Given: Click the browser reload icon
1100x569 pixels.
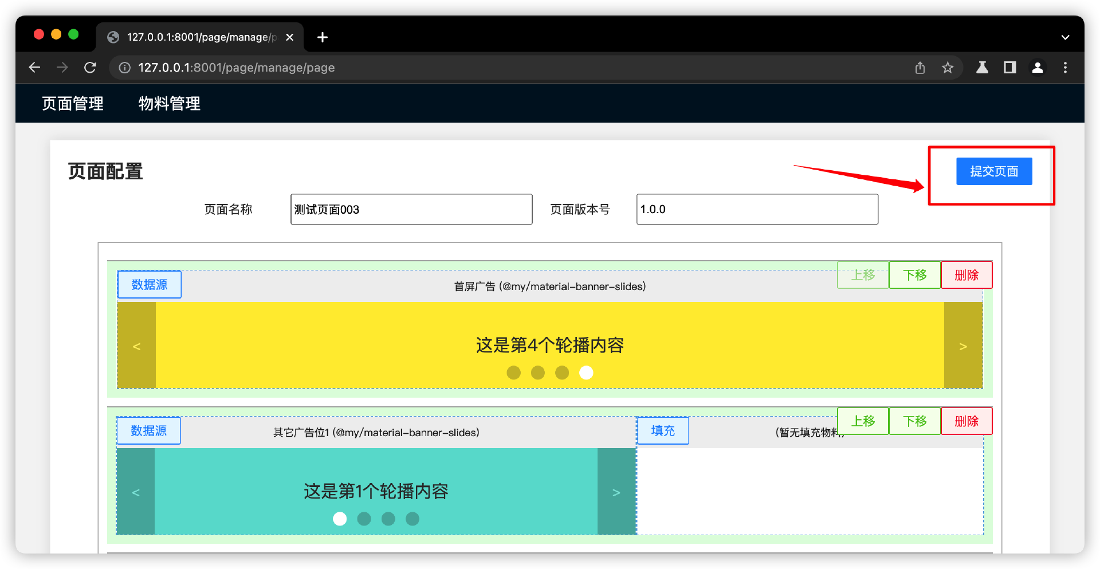Looking at the screenshot, I should pos(90,68).
